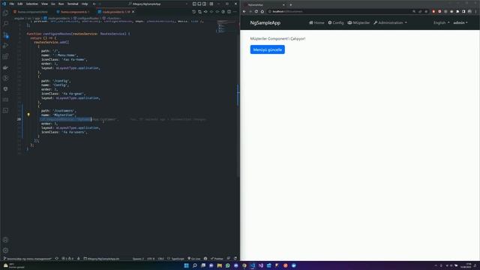Toggle the panel layout icon in title bar
The width and height of the screenshot is (480, 270).
tap(199, 4)
